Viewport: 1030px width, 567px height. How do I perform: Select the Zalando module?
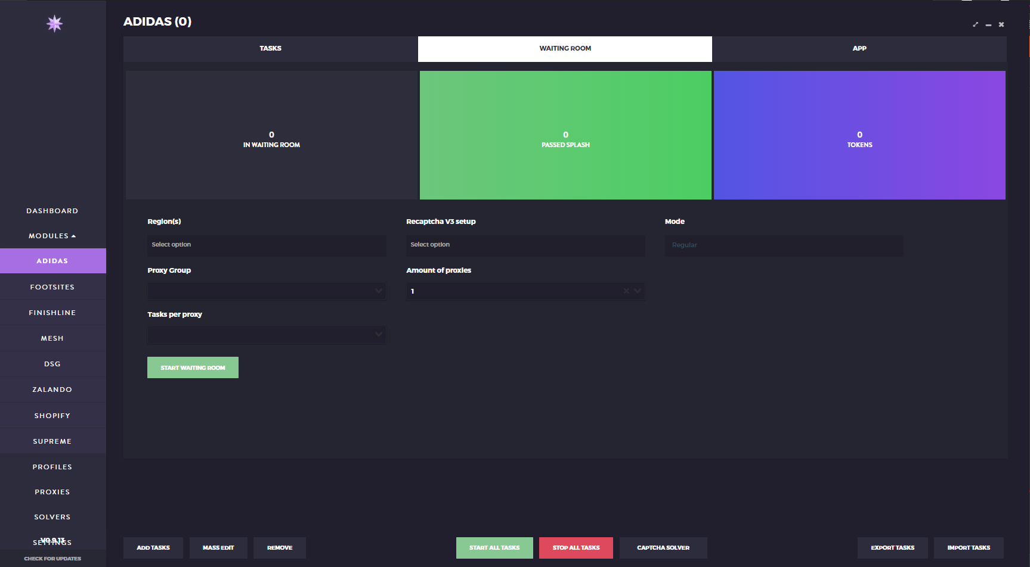pyautogui.click(x=52, y=390)
